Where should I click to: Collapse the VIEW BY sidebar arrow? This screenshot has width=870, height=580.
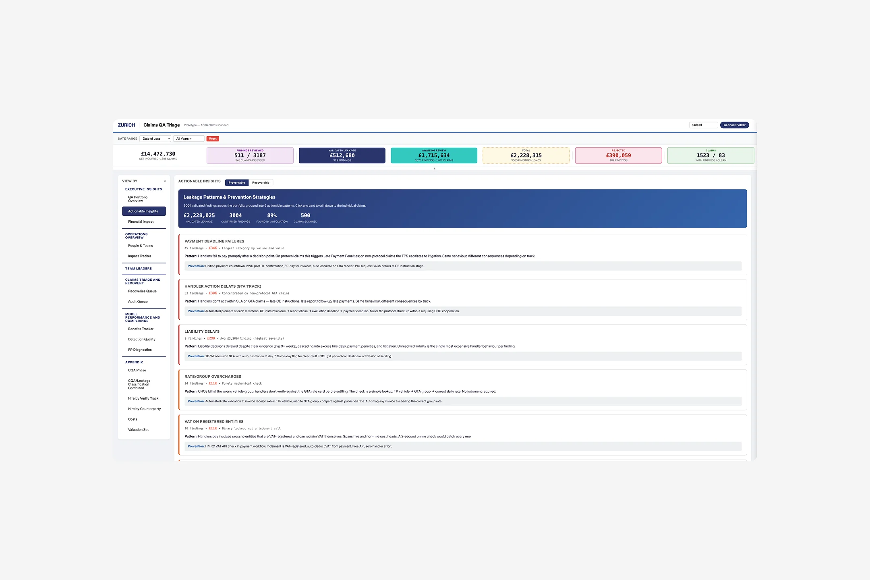[164, 181]
